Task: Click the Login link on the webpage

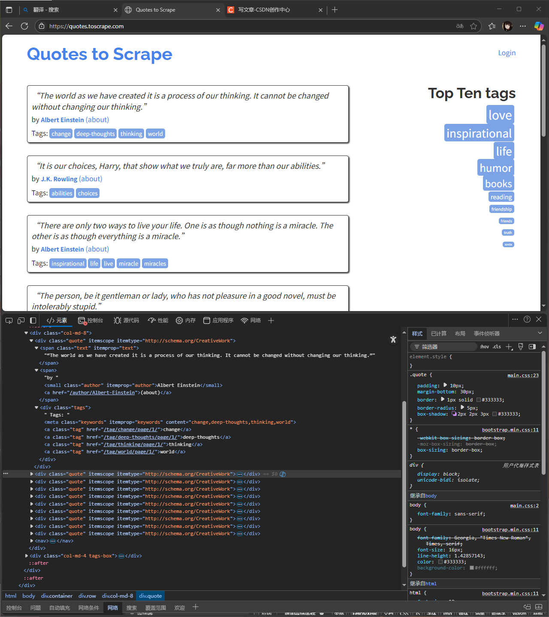Action: coord(507,53)
